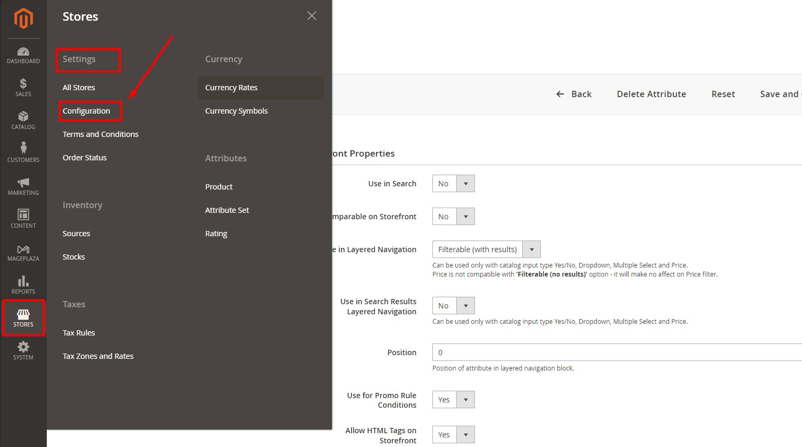802x447 pixels.
Task: Open the Magento Dashboard from sidebar
Action: pyautogui.click(x=23, y=54)
